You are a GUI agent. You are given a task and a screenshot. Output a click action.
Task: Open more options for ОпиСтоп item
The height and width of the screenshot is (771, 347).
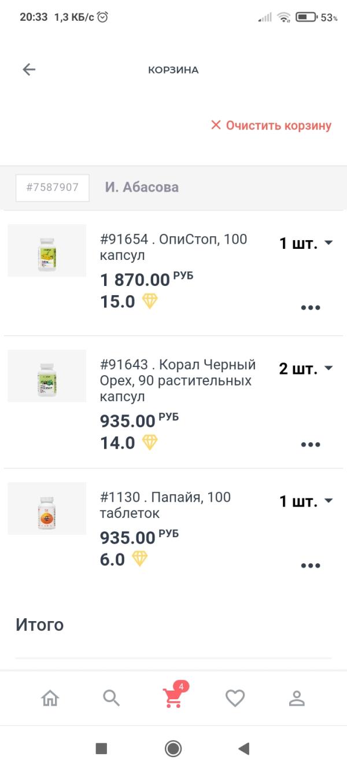[311, 308]
